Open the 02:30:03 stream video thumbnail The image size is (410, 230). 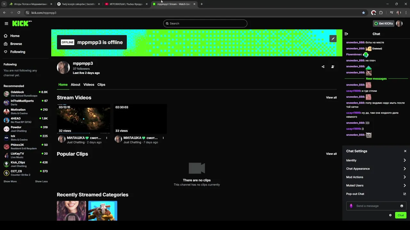140,119
